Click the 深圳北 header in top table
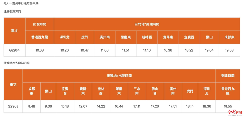 coord(64,37)
